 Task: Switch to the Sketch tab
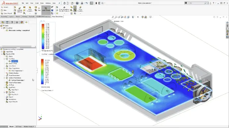(x=18, y=17)
